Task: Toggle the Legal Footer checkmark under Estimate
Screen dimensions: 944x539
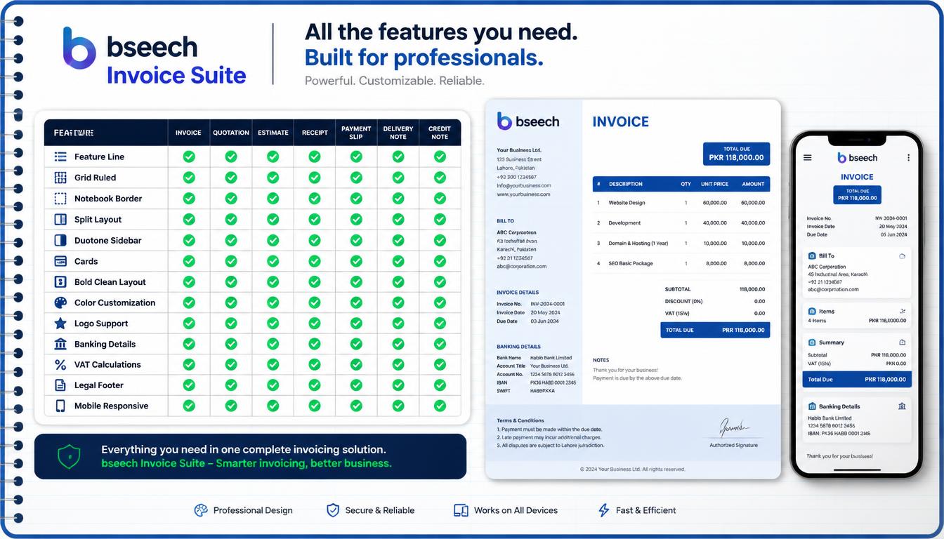Action: point(273,385)
